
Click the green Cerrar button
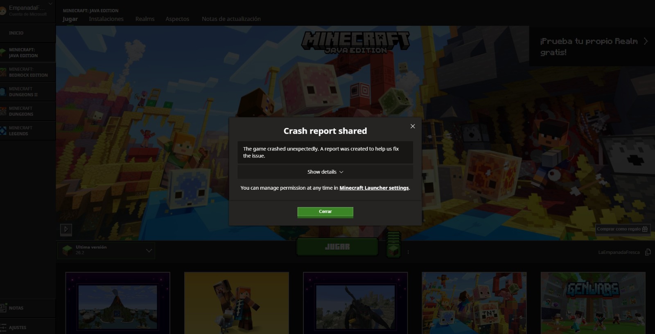[325, 212]
